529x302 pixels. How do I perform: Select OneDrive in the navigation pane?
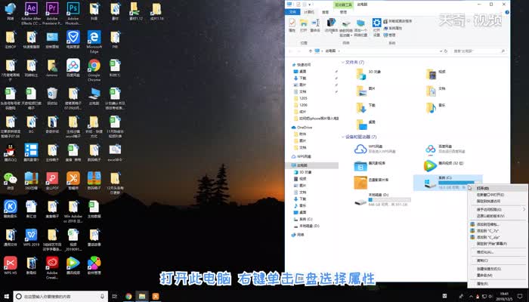[x=302, y=128]
